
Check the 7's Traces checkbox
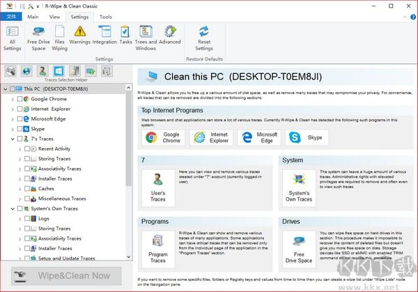[x=20, y=139]
